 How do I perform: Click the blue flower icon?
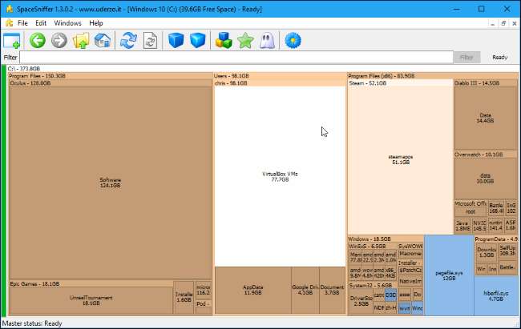click(x=293, y=41)
